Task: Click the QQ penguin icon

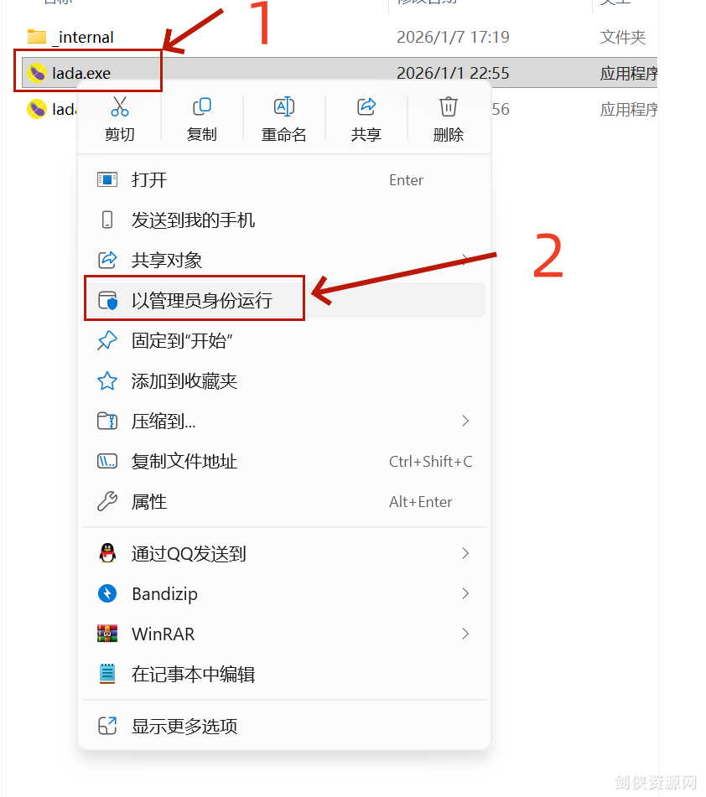Action: 107,553
